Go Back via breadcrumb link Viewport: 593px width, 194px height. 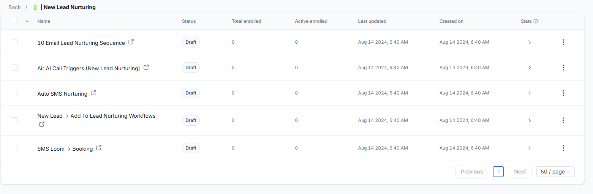[x=14, y=7]
